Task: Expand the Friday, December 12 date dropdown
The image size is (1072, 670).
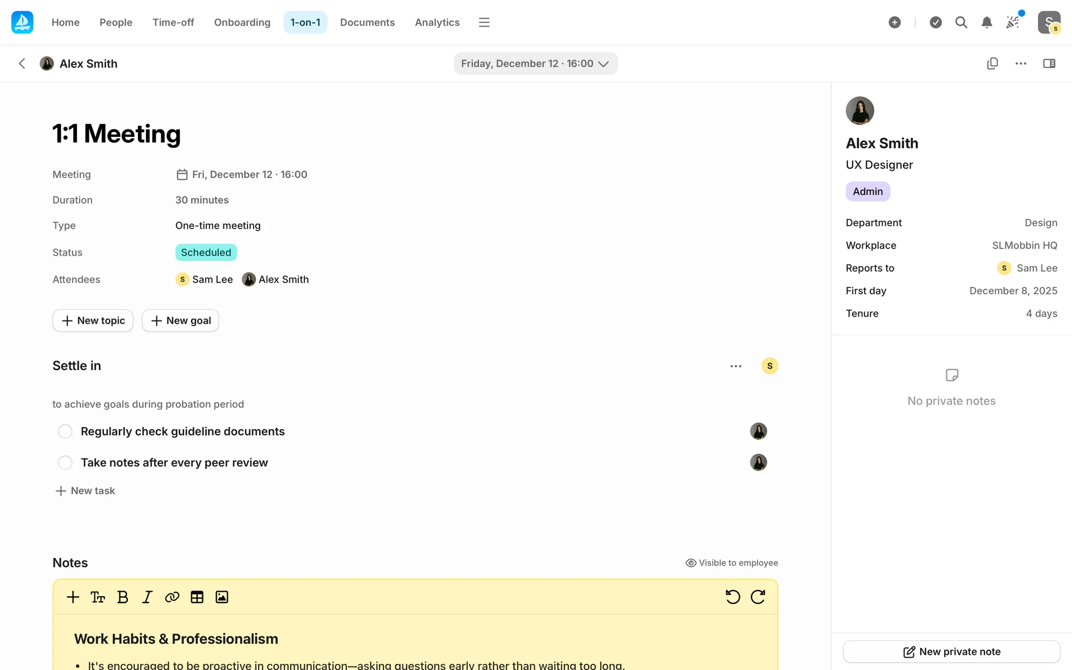Action: (x=535, y=64)
